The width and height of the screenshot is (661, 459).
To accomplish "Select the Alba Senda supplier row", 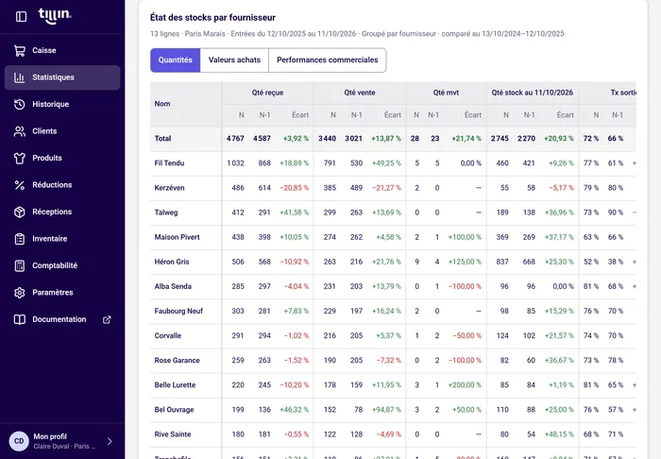I will [393, 286].
